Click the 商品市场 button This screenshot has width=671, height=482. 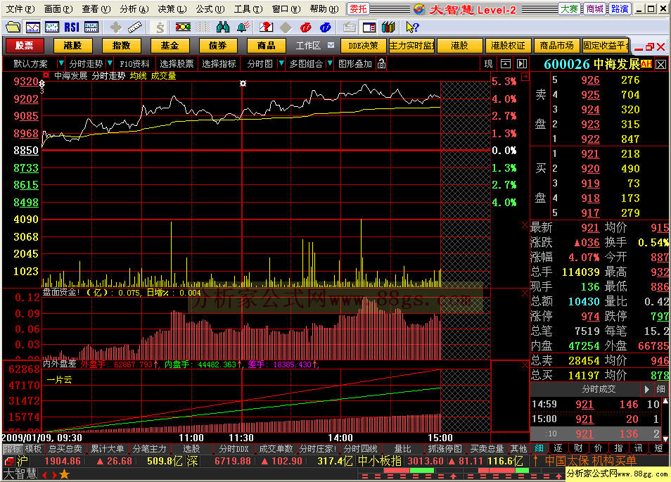(x=556, y=45)
